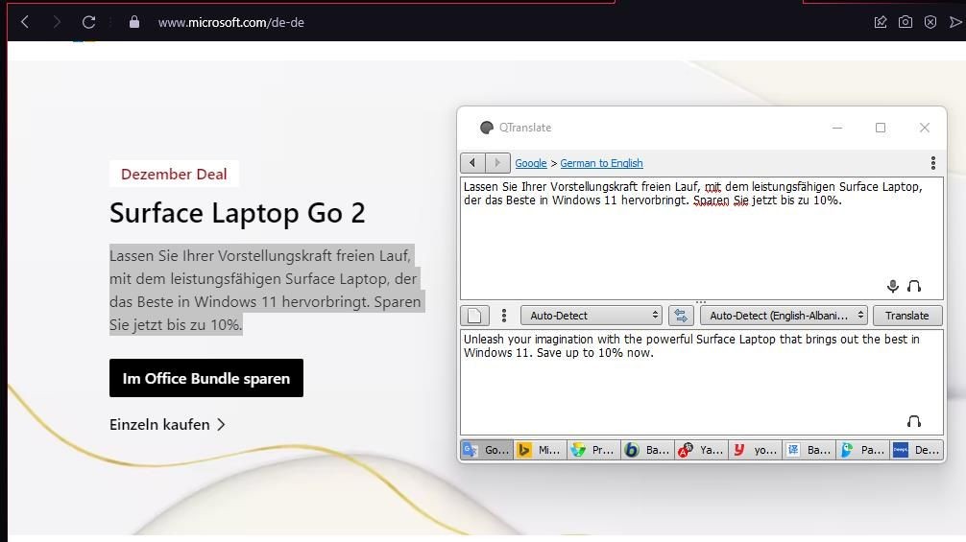Switch to Microsoft Bing service tab
Viewport: 966px width, 542px height.
pos(540,450)
